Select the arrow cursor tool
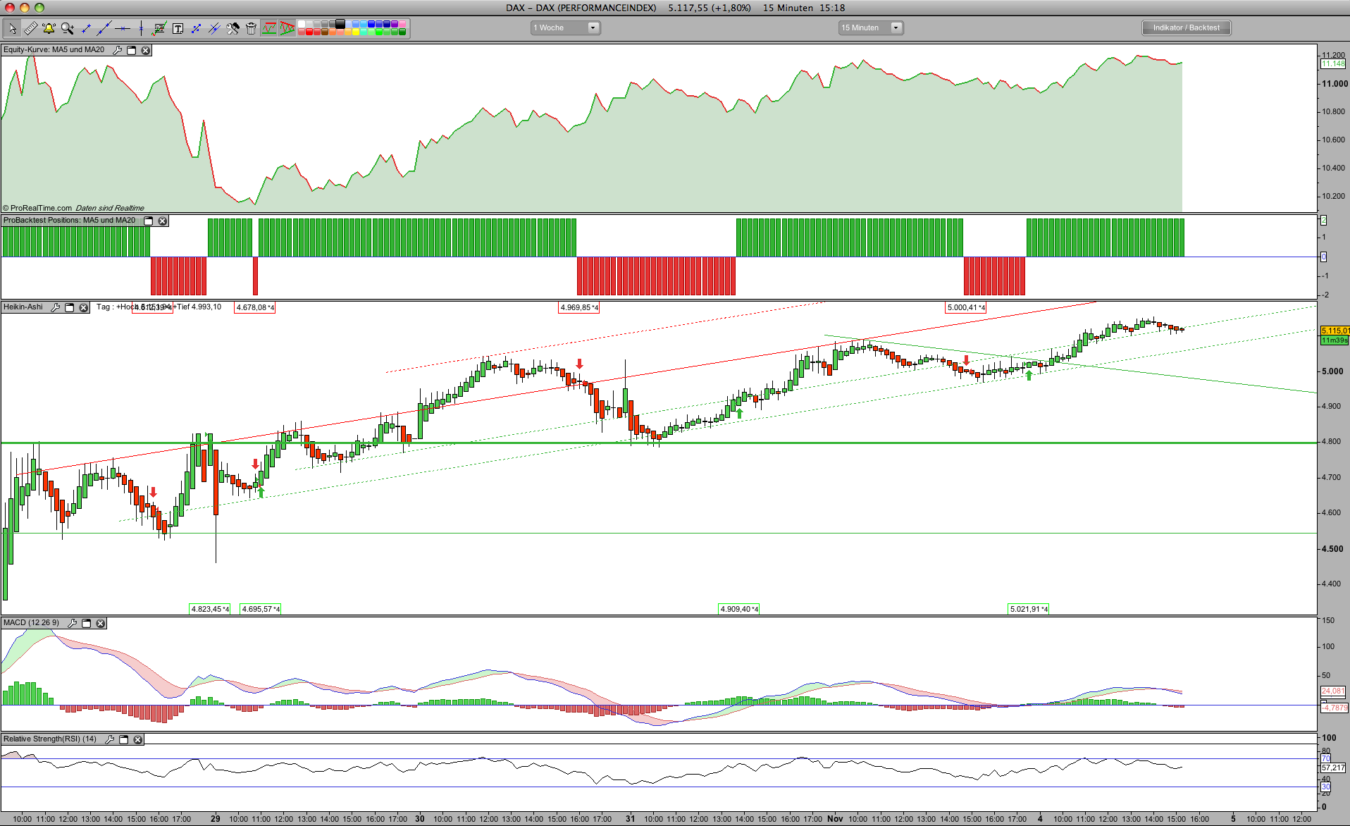 tap(12, 28)
